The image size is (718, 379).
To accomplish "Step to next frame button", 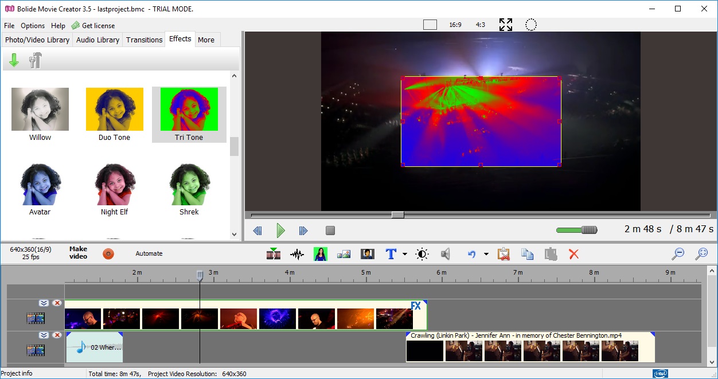I will (303, 230).
